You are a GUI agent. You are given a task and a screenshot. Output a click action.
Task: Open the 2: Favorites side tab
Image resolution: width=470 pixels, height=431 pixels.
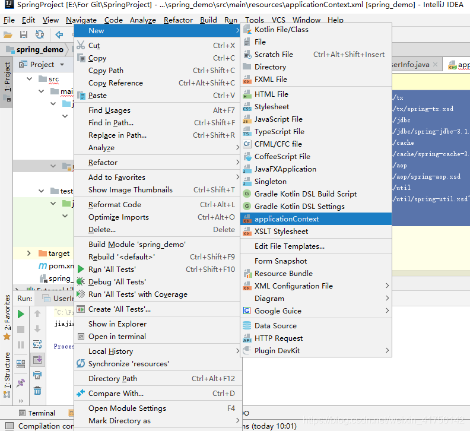coord(7,317)
